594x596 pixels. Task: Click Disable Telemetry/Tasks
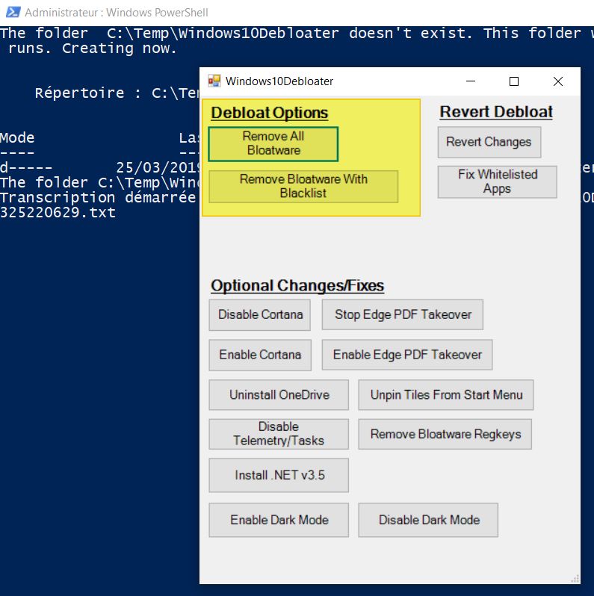point(279,434)
